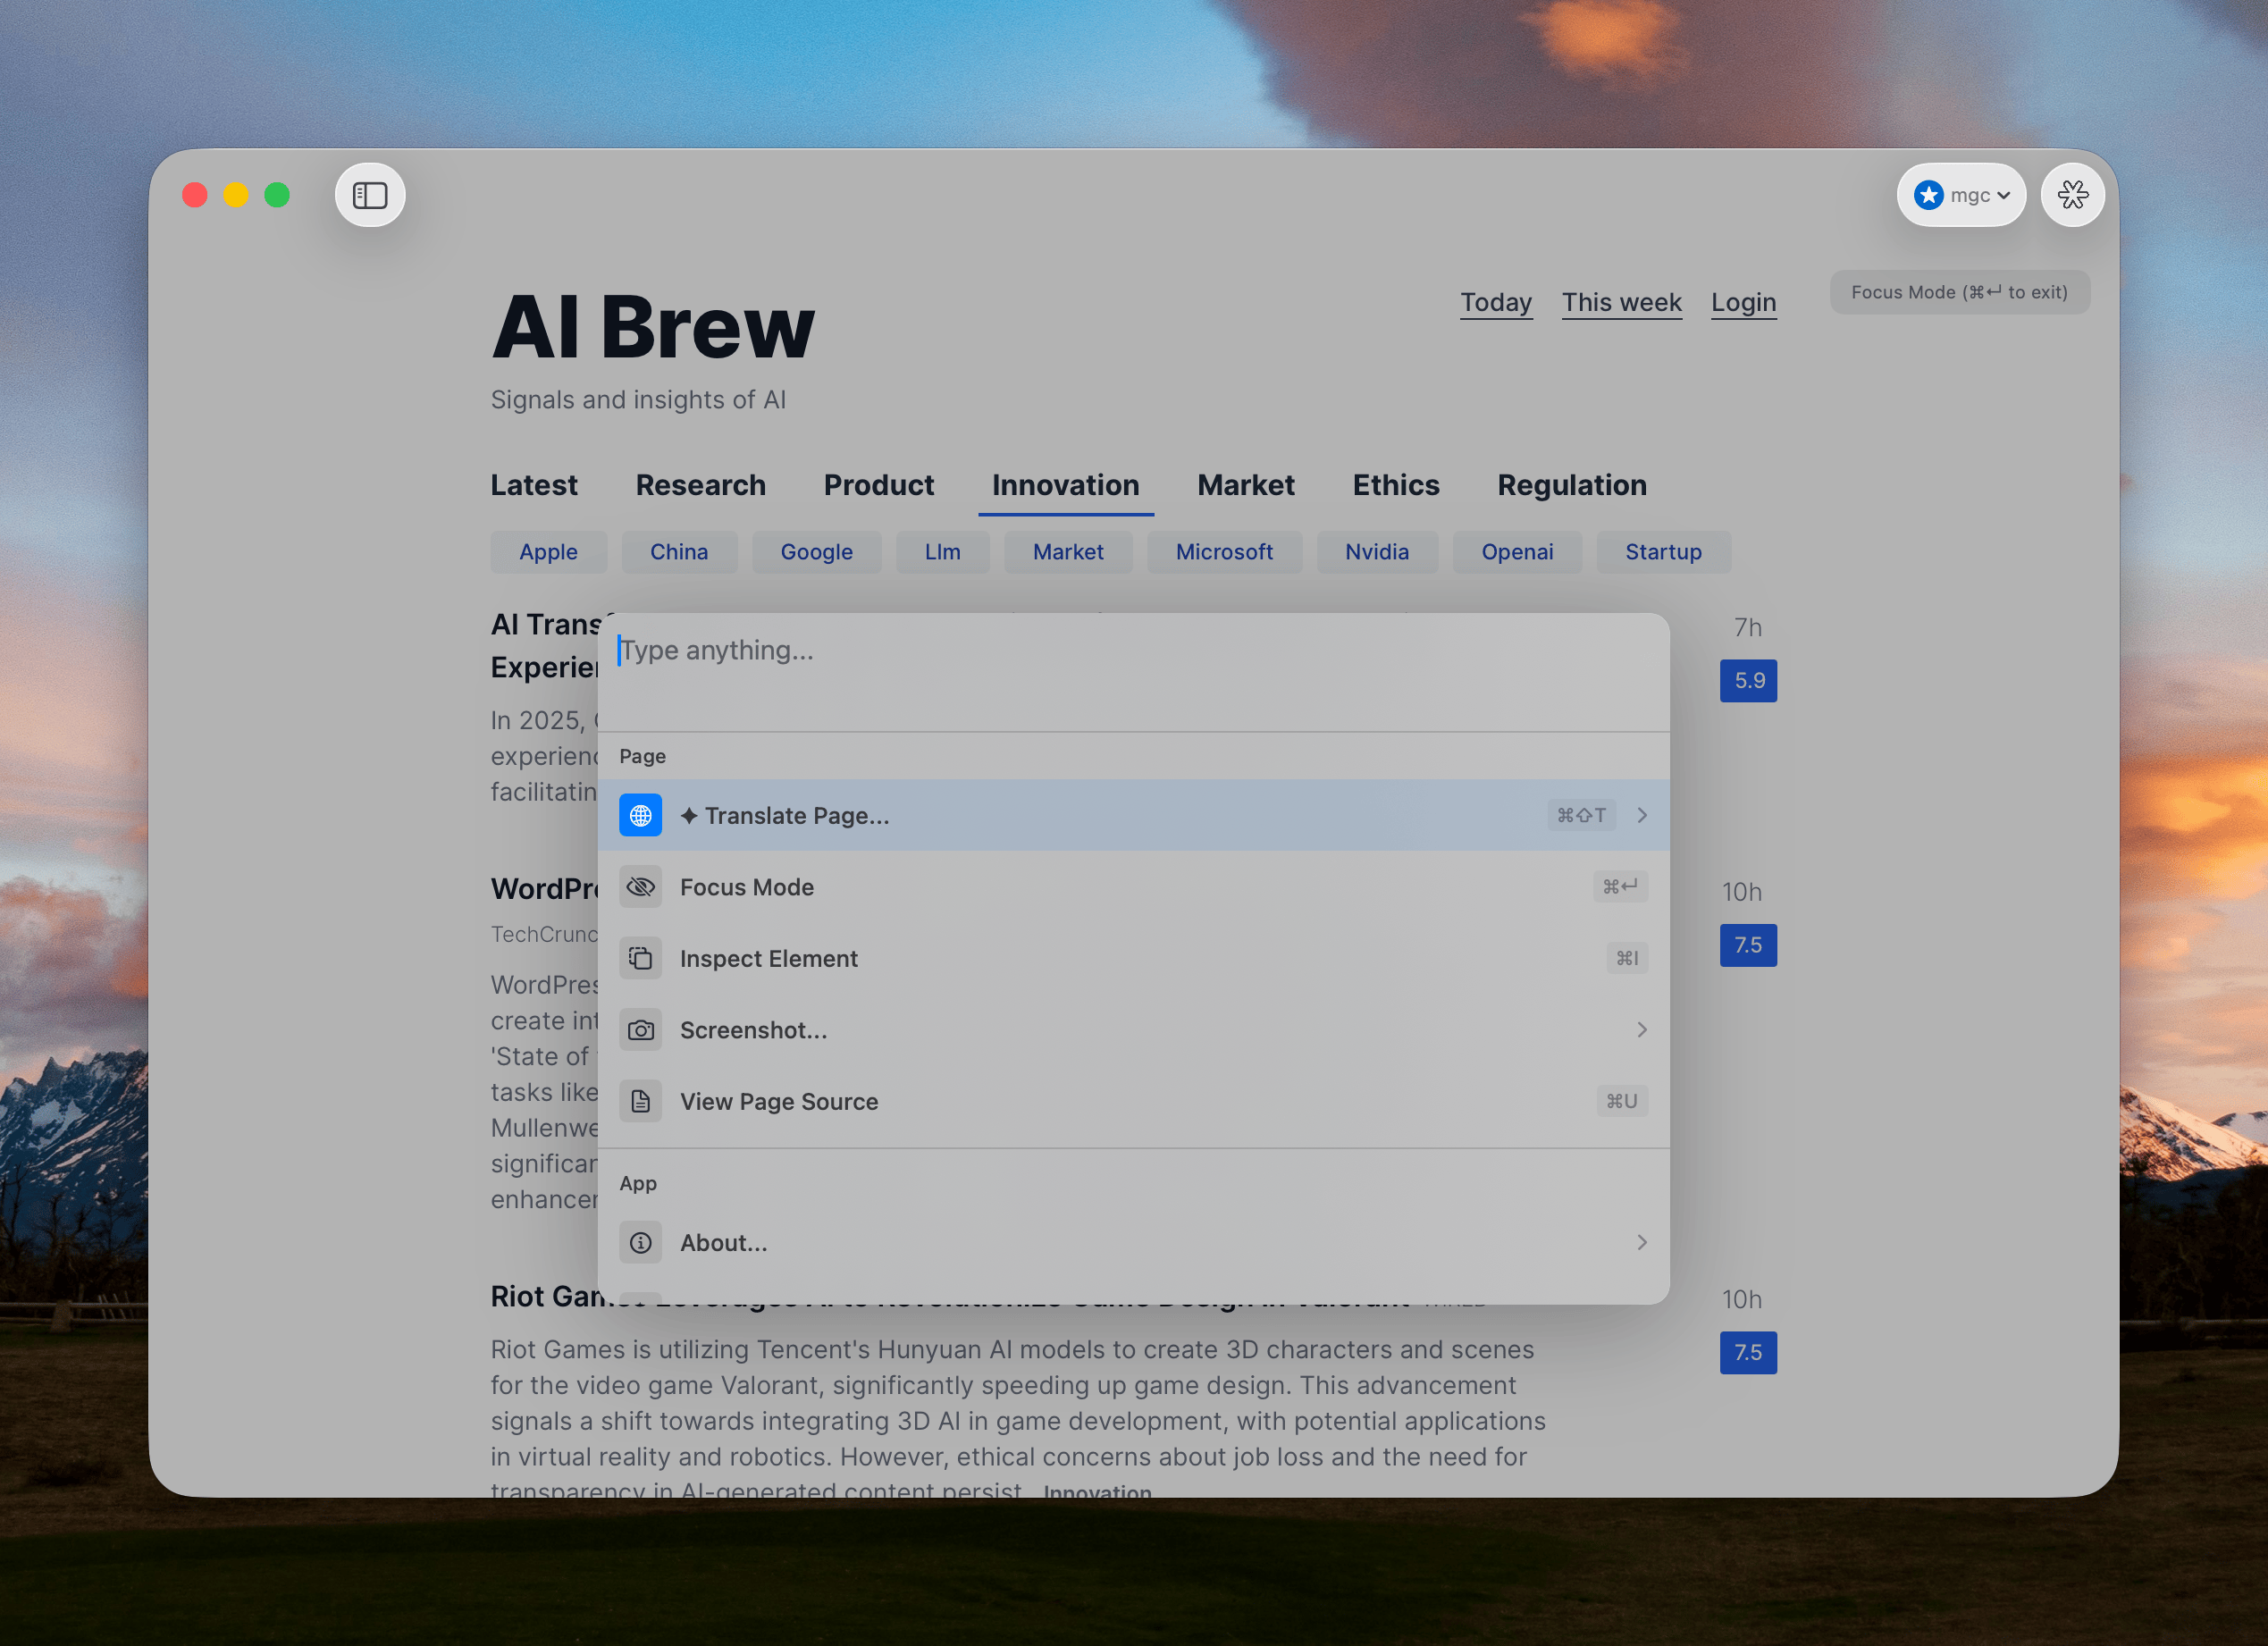2268x1646 pixels.
Task: Click the 5.9 blue score badge
Action: point(1747,681)
